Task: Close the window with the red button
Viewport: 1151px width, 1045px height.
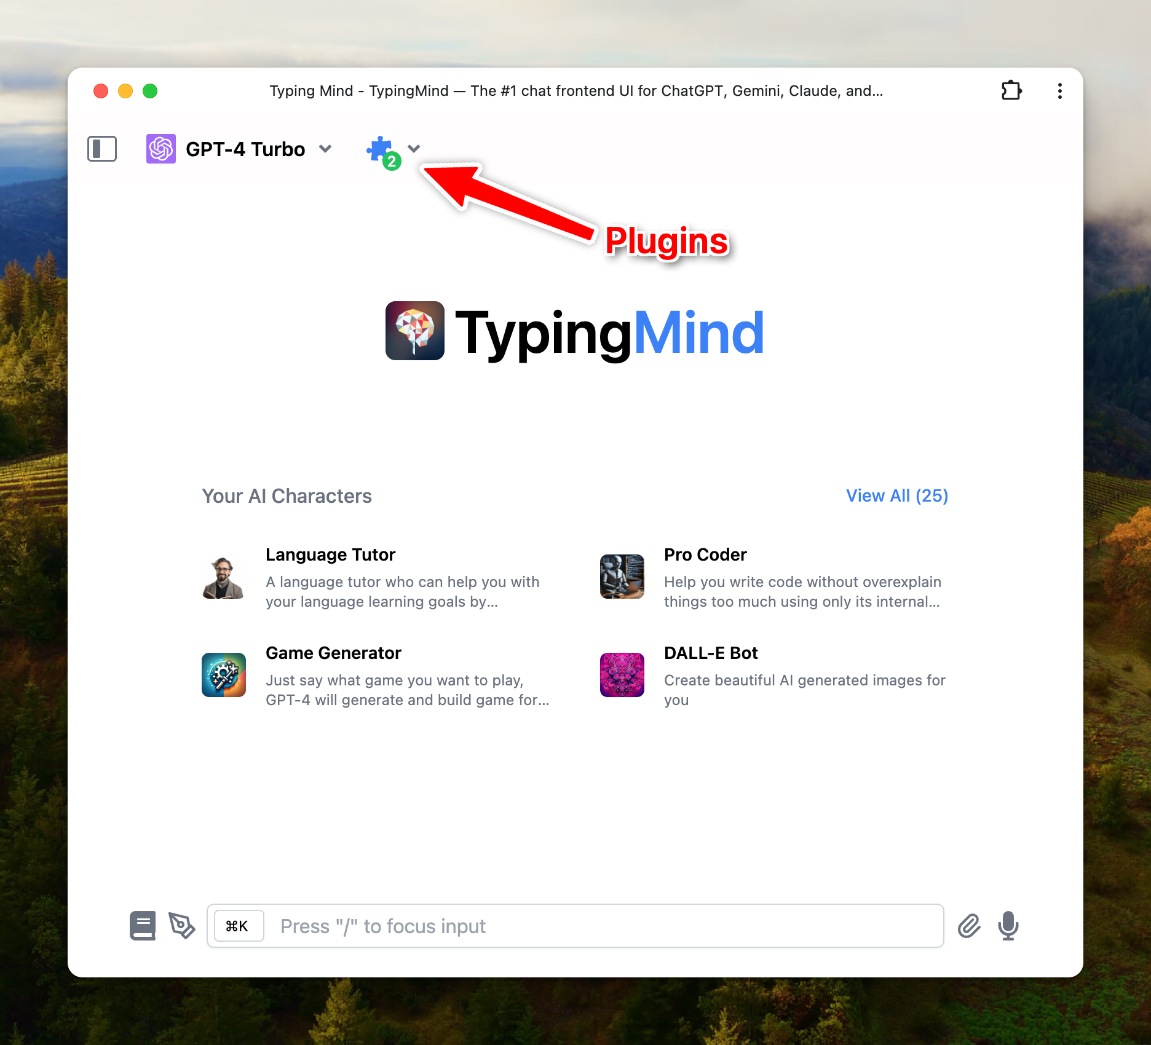Action: click(101, 91)
